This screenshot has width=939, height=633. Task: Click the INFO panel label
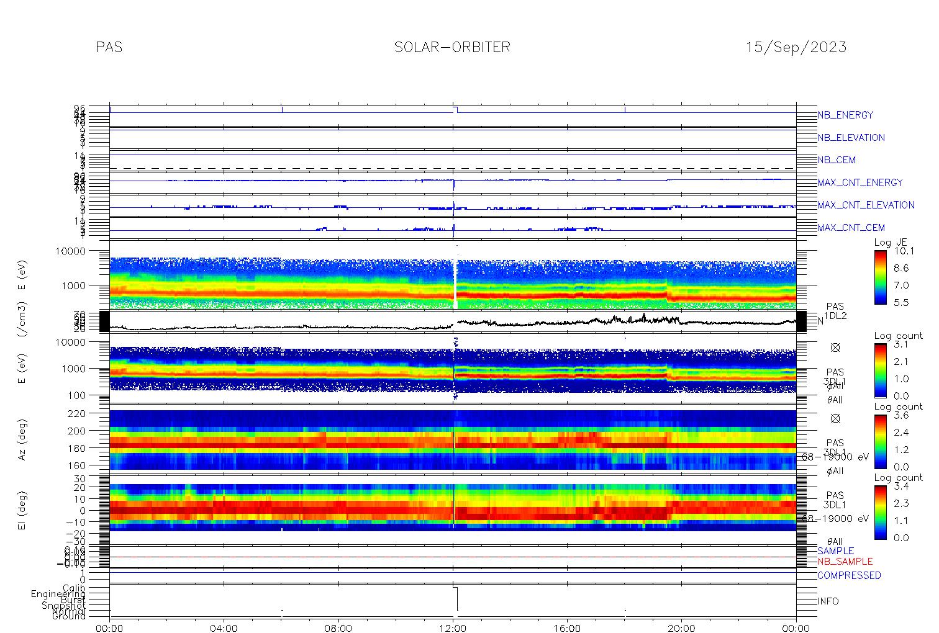pos(828,601)
